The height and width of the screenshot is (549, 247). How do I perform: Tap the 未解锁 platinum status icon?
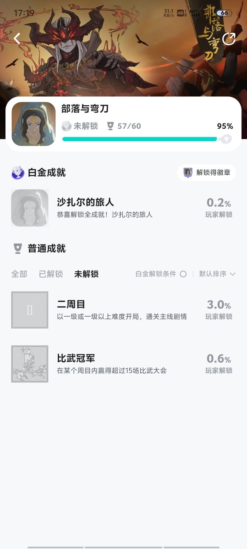point(67,126)
